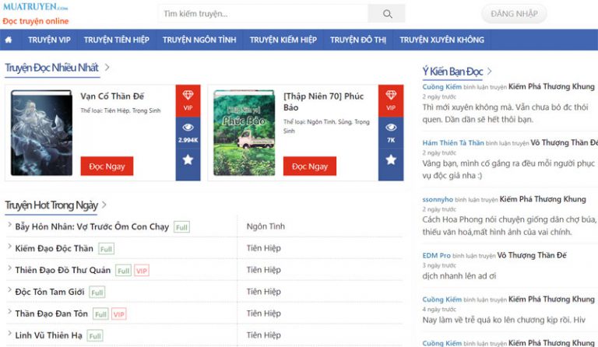This screenshot has height=347, width=598.
Task: Click Đọc Ngay for Vạn Cổ Thần Đế
Action: coord(107,166)
